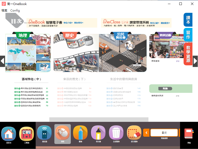Go to next page with right arrow
198x149 pixels.
tap(195, 61)
